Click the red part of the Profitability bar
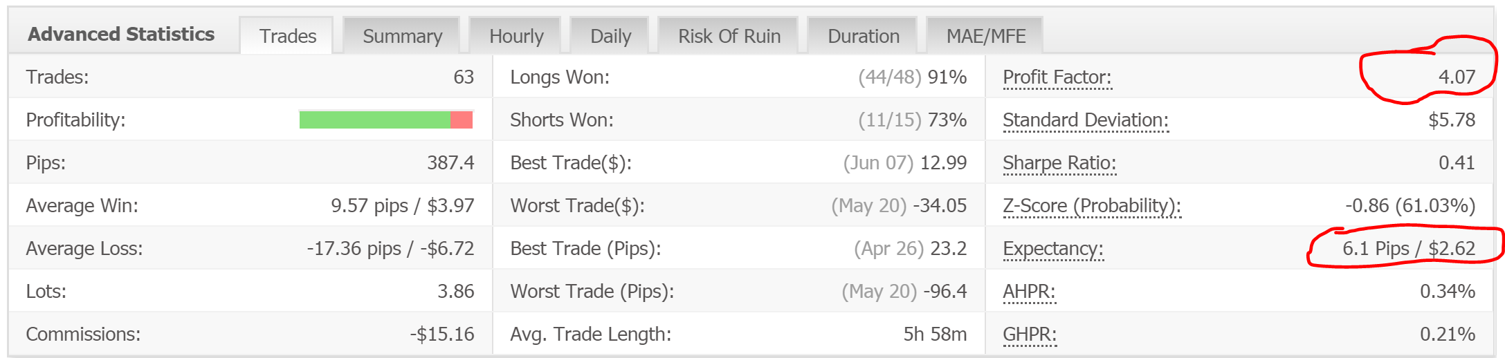The width and height of the screenshot is (1505, 358). tap(462, 120)
